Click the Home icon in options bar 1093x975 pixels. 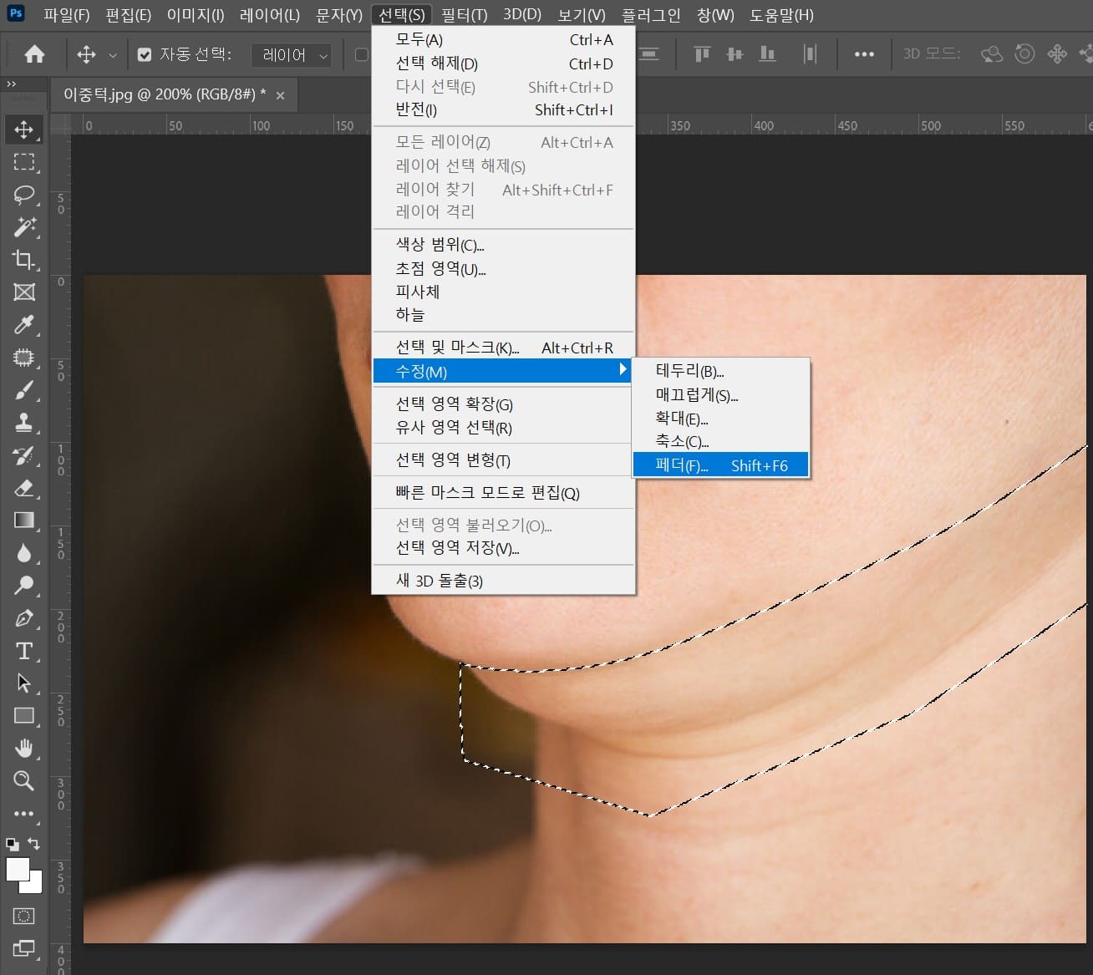(34, 54)
